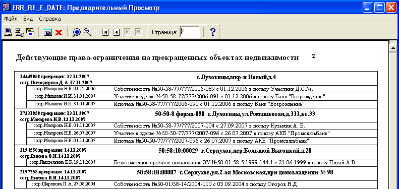Click the scrollbar up arrow

pyautogui.click(x=393, y=48)
